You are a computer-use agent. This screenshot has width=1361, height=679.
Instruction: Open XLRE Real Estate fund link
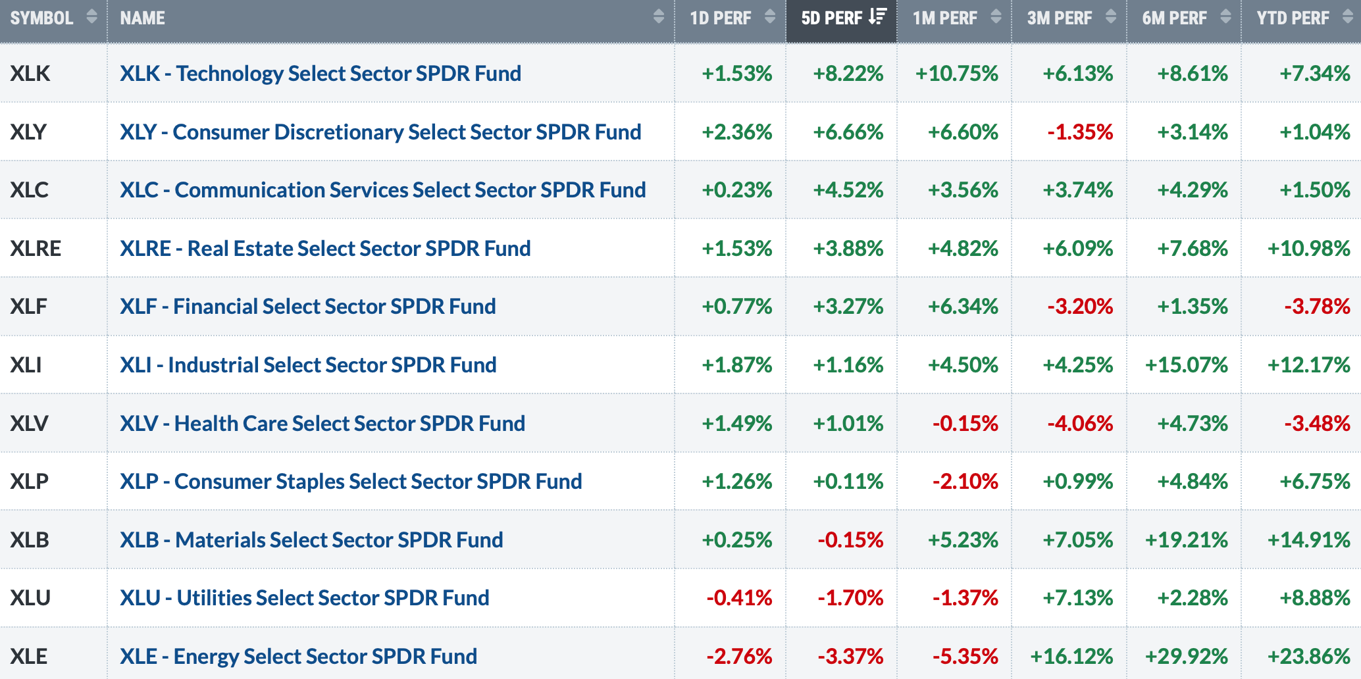325,248
